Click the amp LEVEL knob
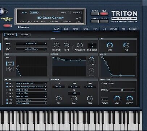 point(110,45)
